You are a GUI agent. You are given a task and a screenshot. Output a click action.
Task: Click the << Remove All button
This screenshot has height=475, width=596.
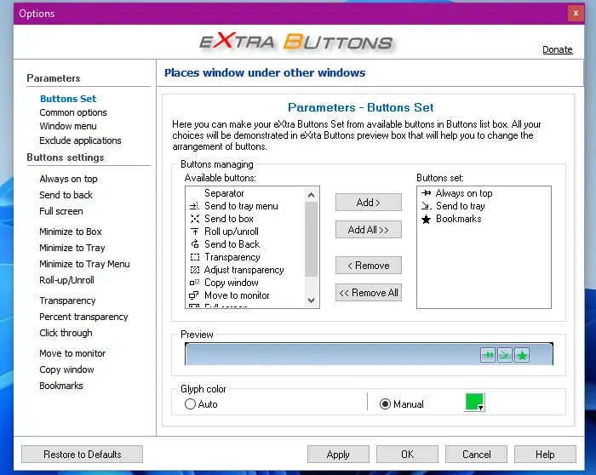pyautogui.click(x=369, y=293)
